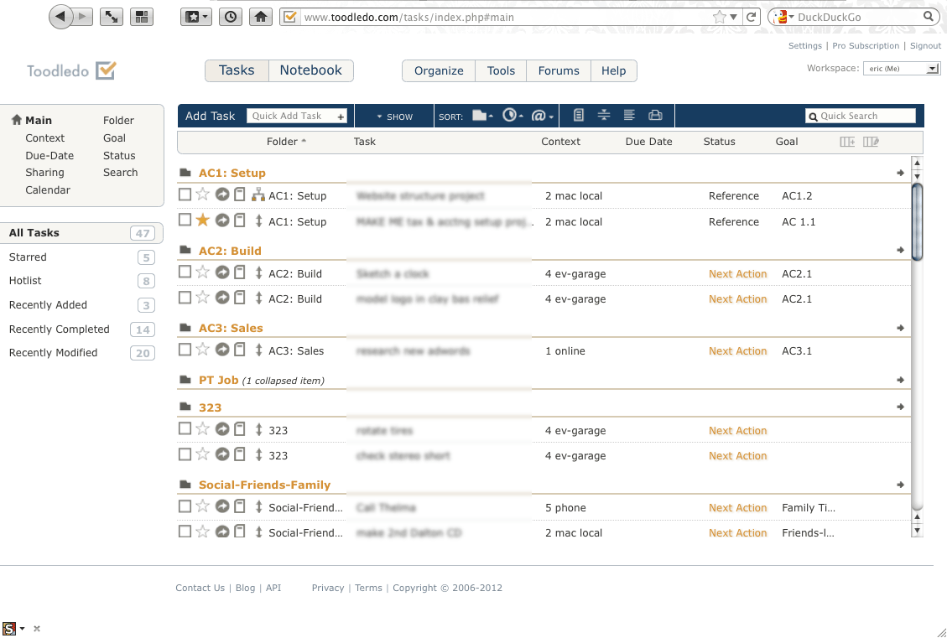Click the share arrow in 5 phone row
947x638 pixels.
[222, 506]
